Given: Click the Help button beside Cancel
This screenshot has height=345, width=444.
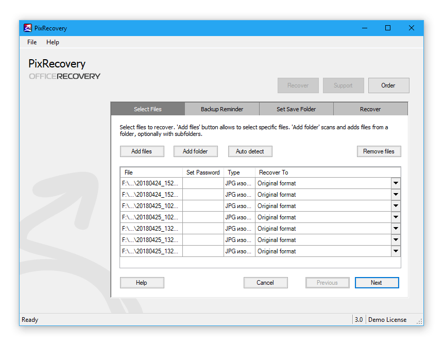Looking at the screenshot, I should (x=142, y=283).
